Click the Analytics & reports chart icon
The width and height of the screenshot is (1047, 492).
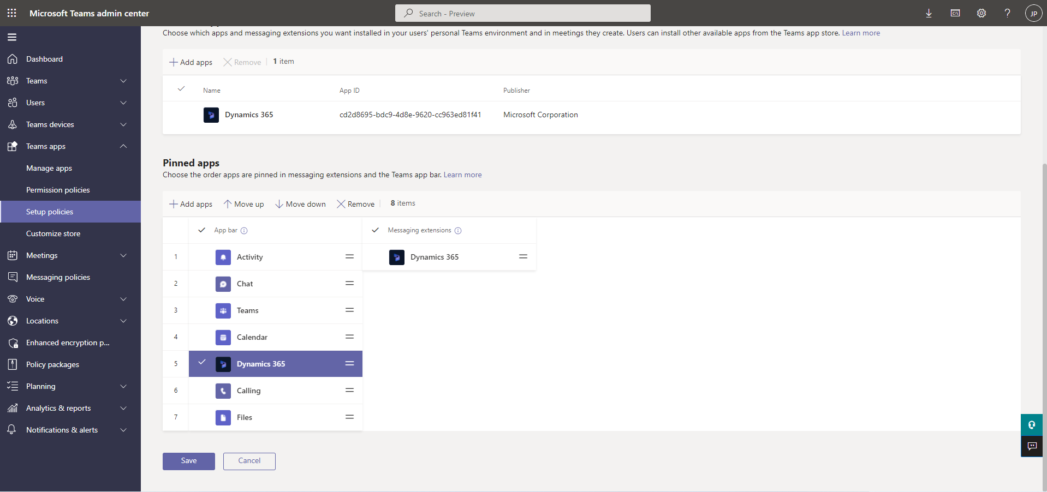(x=13, y=408)
